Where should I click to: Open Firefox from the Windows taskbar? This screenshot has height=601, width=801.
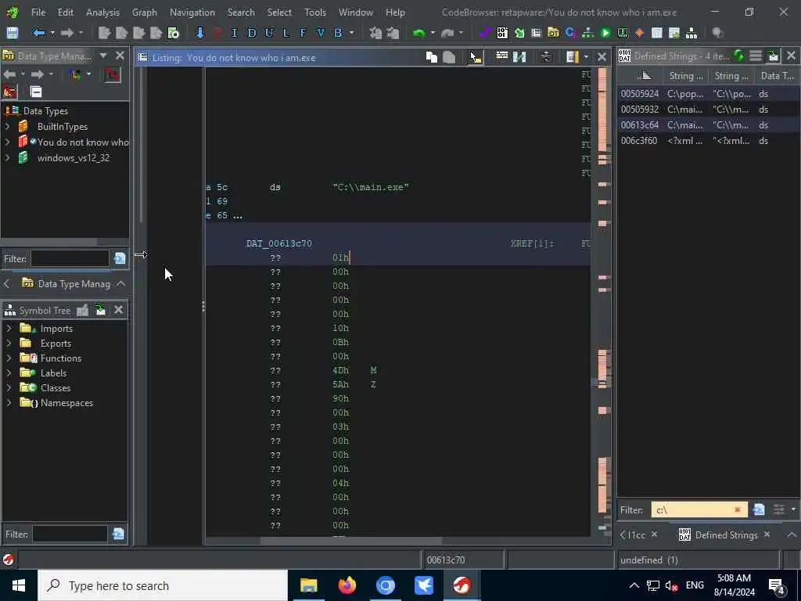click(x=347, y=585)
